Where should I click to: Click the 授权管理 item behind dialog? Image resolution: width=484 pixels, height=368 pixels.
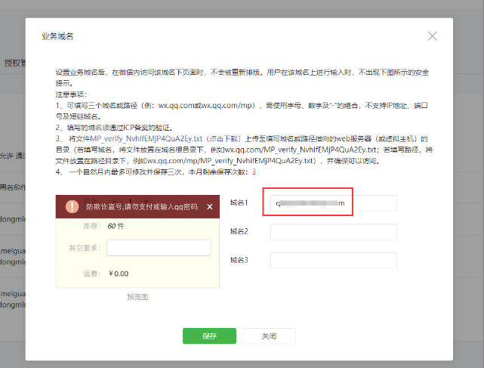click(x=14, y=63)
